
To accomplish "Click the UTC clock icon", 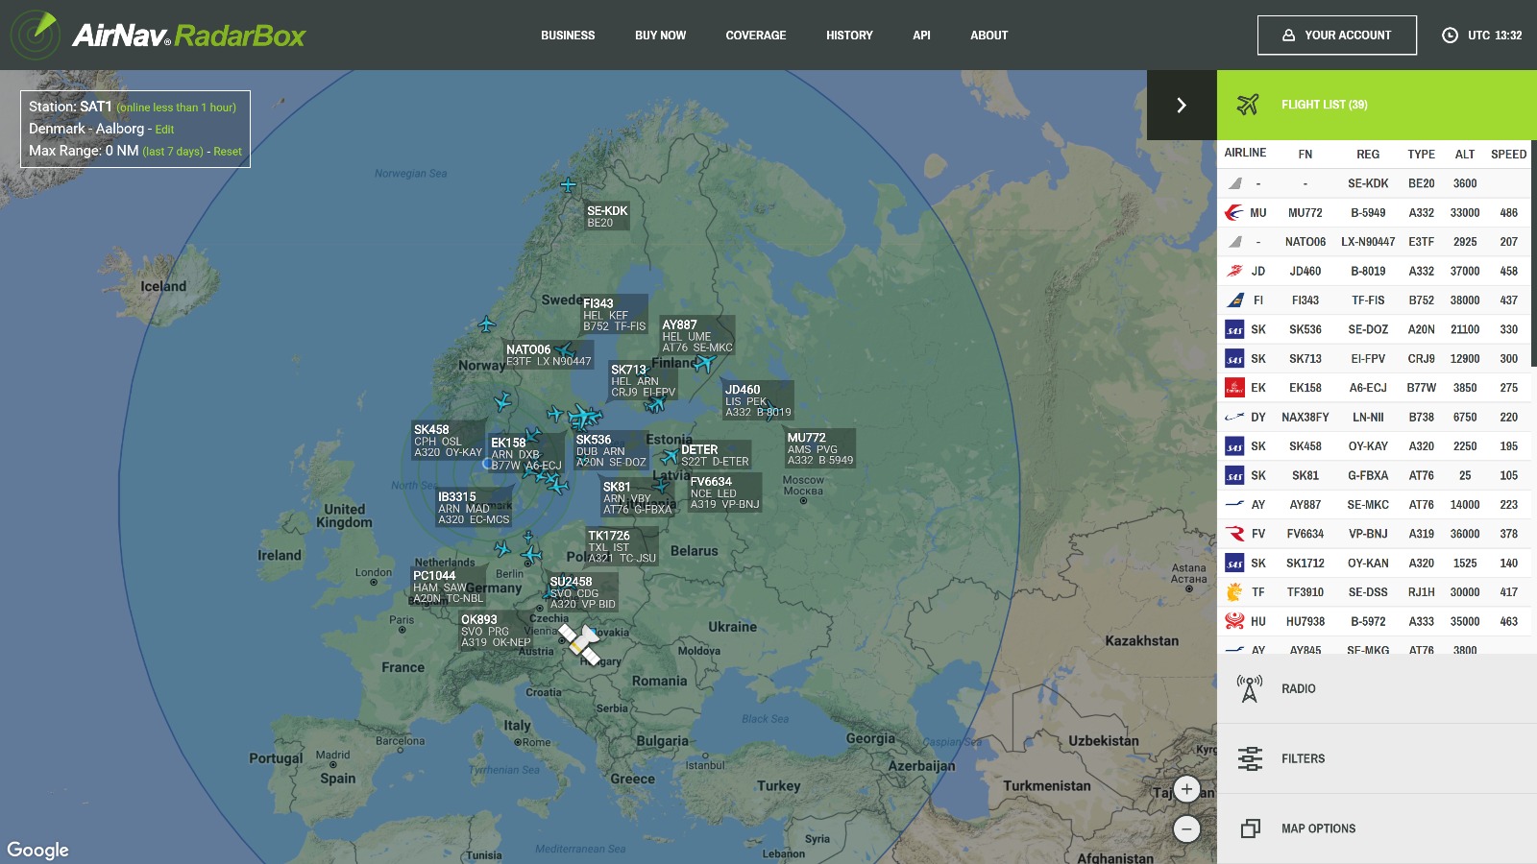I will coord(1450,36).
